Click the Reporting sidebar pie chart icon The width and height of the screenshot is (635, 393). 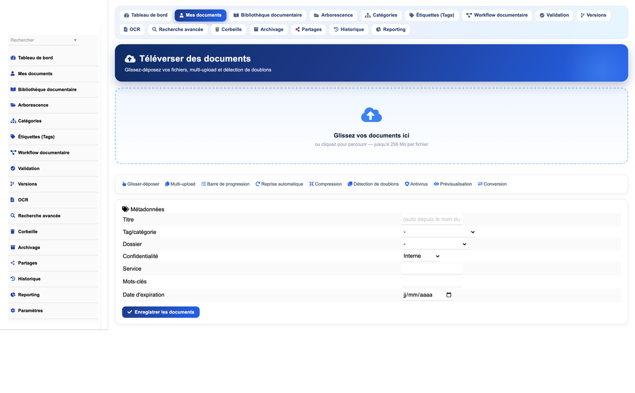pos(13,295)
